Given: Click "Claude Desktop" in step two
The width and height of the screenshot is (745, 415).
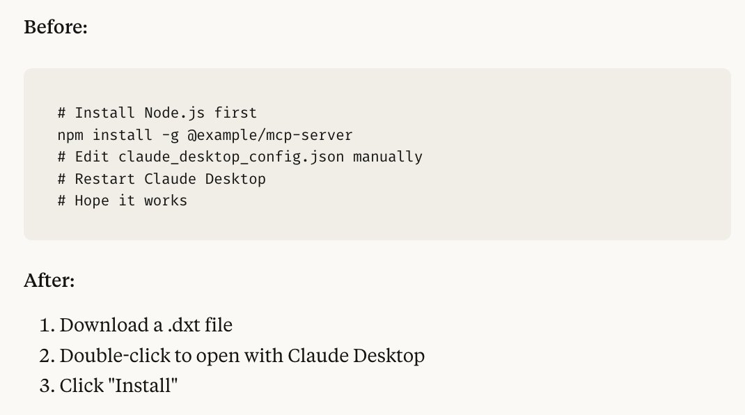Looking at the screenshot, I should tap(356, 356).
